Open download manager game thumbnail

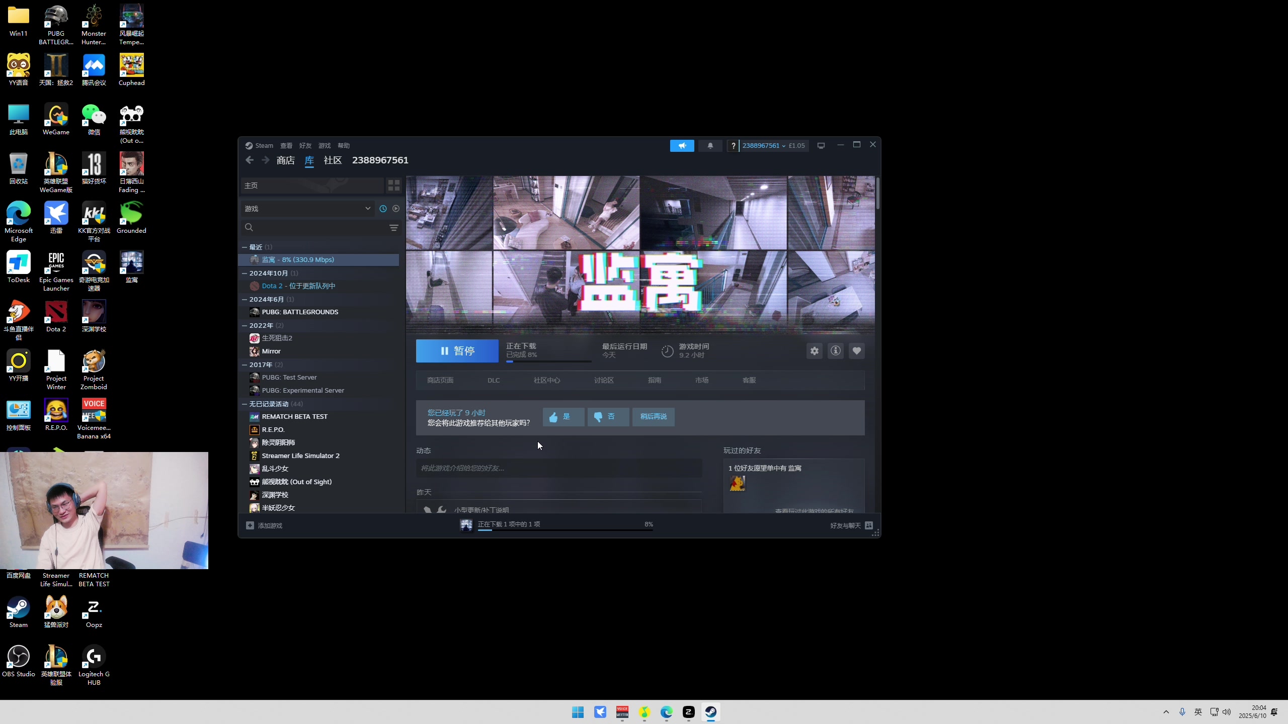point(466,525)
